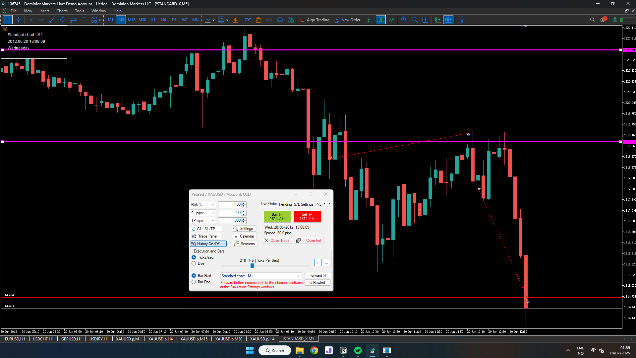Choose the vertical line drawing tool
Screen dimensions: 636x358
31,20
